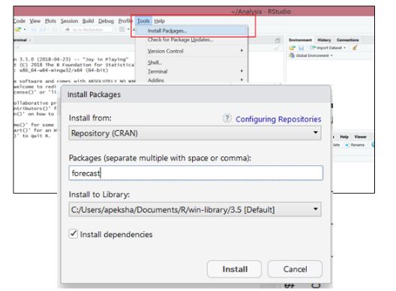Select the Terminal tab in console pane
This screenshot has height=291, width=396.
coord(21,40)
